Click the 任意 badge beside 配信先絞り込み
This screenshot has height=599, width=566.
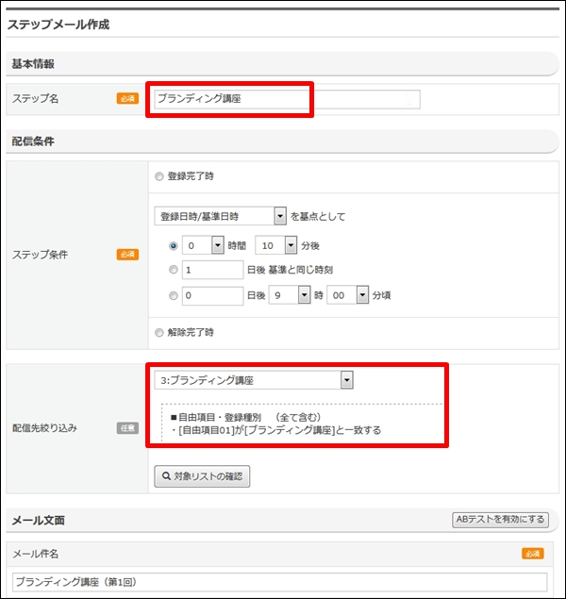127,428
